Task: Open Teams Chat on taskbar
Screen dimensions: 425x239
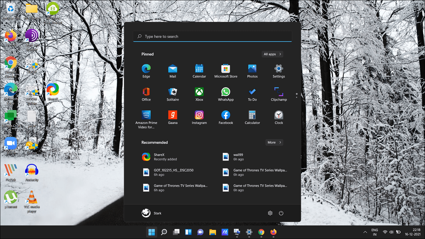Action: pos(201,232)
